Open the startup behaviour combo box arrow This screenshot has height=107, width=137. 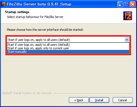coord(127,40)
